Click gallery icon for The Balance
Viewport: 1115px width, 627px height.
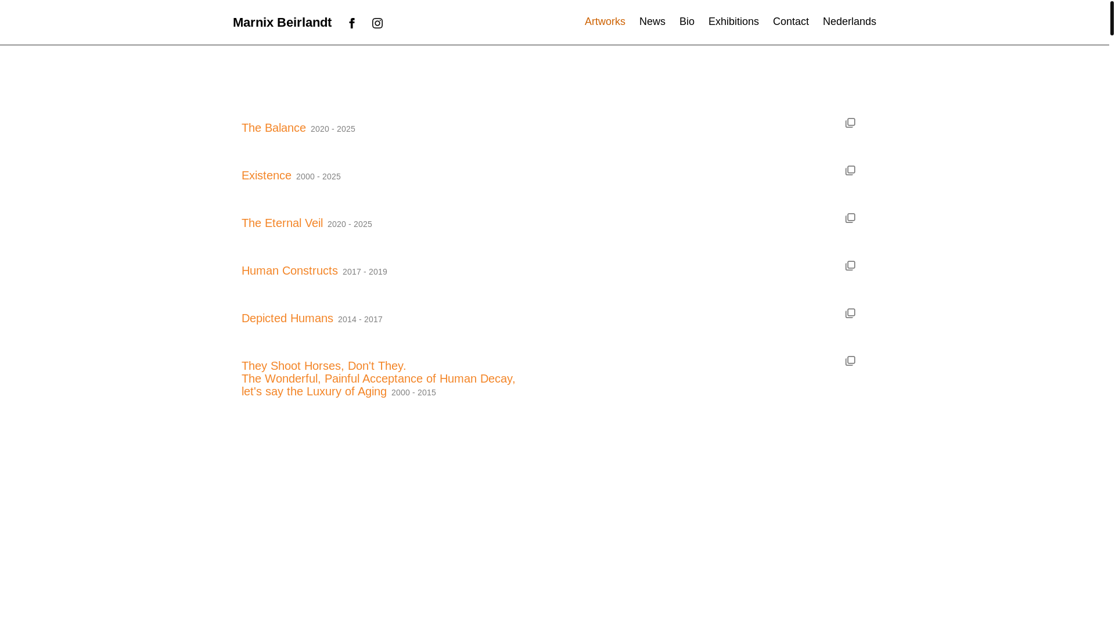(850, 122)
